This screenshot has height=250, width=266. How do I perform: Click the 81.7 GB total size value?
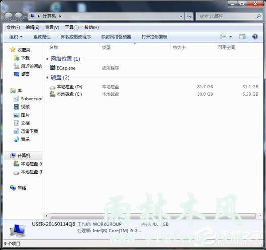[205, 87]
